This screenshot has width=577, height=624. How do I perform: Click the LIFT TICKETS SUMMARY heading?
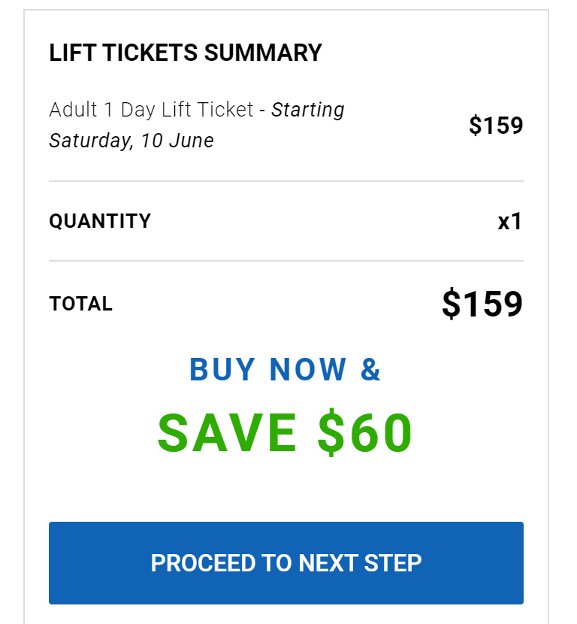(x=186, y=53)
